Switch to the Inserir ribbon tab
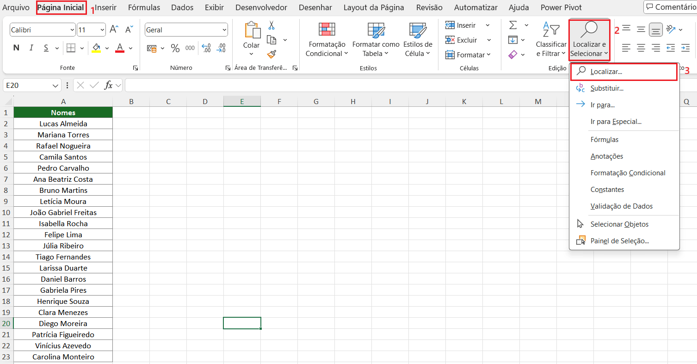697x364 pixels. tap(105, 7)
